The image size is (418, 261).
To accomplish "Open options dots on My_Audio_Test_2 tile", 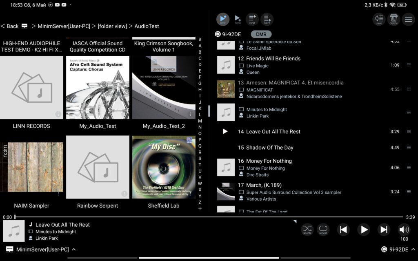I will point(190,114).
